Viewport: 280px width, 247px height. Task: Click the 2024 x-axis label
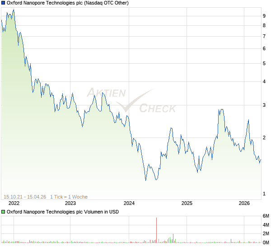(x=129, y=204)
